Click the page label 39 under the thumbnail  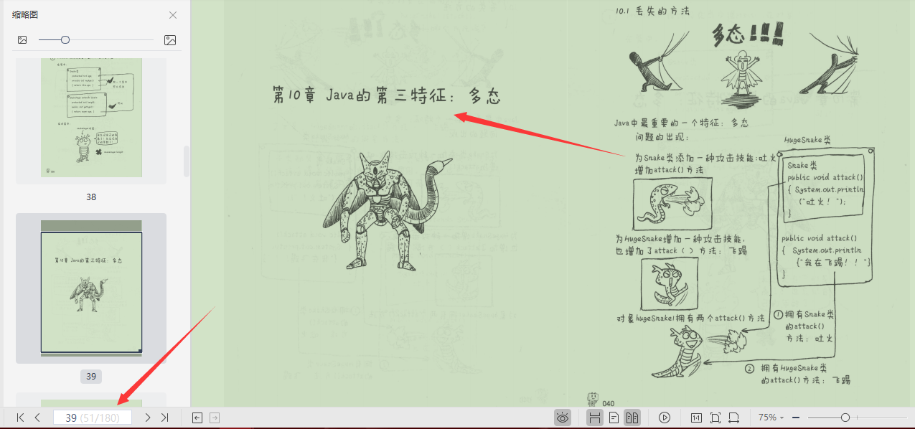(91, 376)
